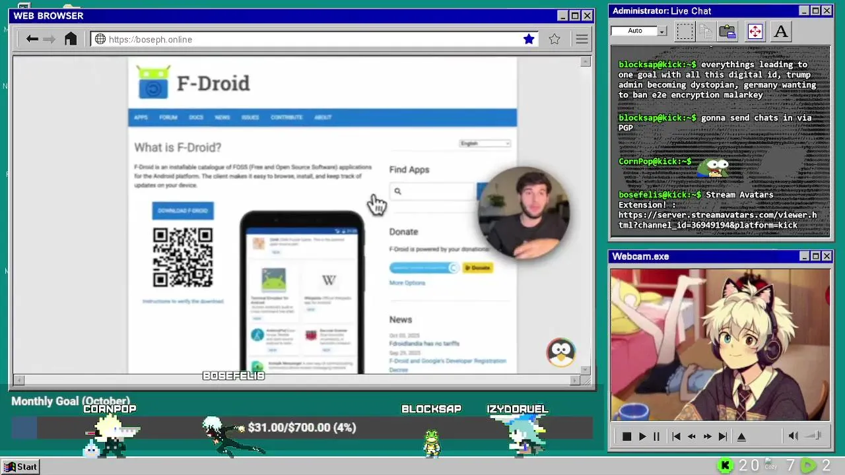Click the Cozy icon in the taskbar tray
Screen dimensions: 845x475
[x=770, y=464]
